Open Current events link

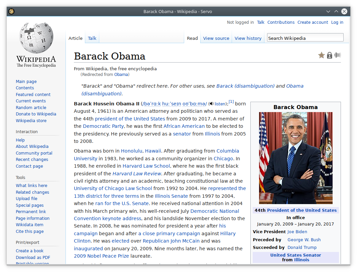pos(31,101)
